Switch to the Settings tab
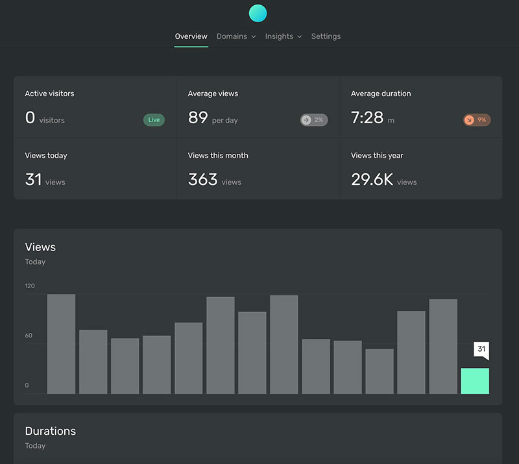Image resolution: width=519 pixels, height=464 pixels. coord(326,36)
